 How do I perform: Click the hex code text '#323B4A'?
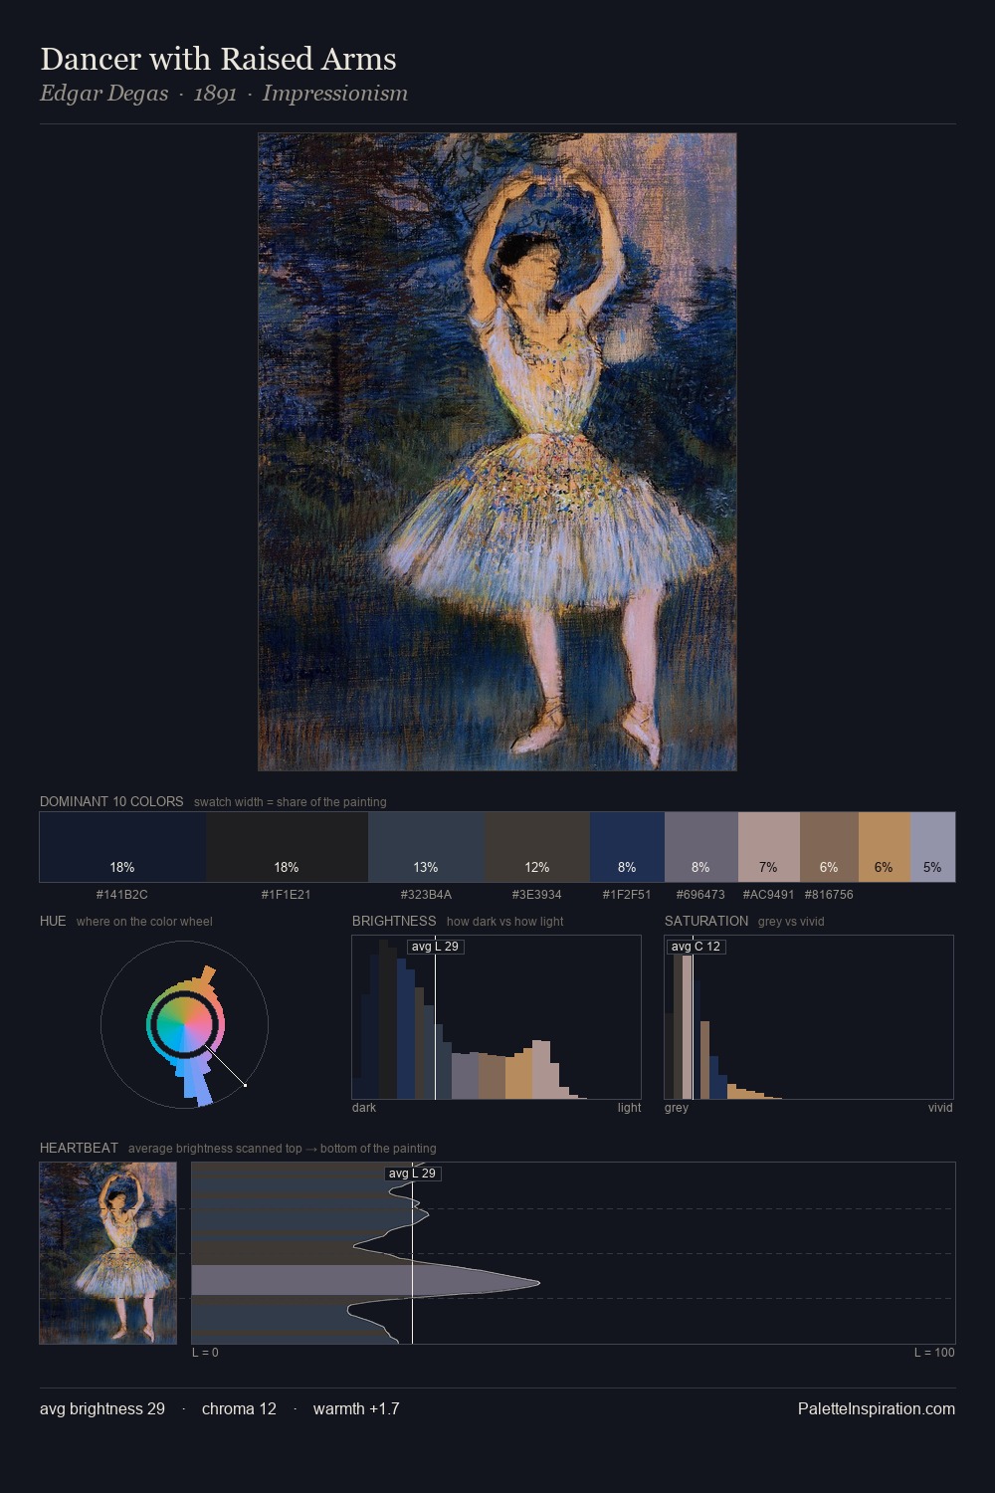[426, 895]
